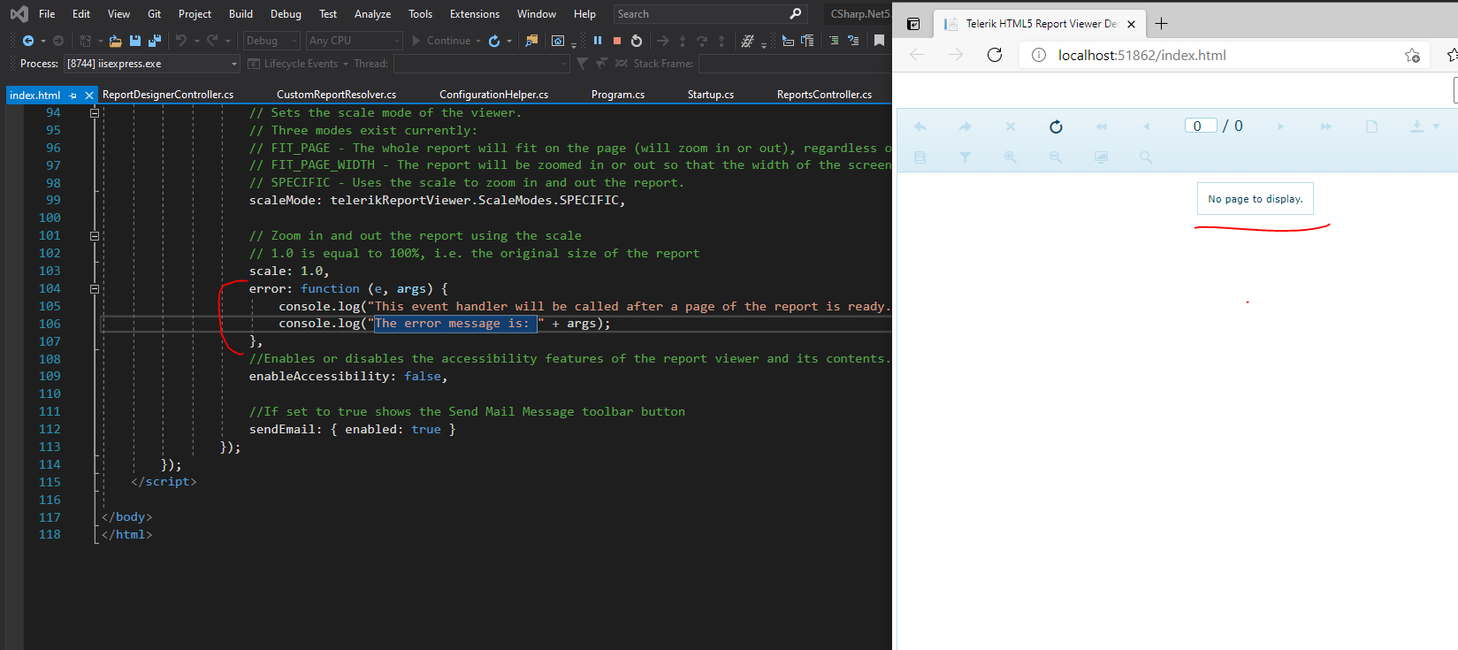Open the Debug menu
This screenshot has height=650, width=1458.
tap(286, 14)
